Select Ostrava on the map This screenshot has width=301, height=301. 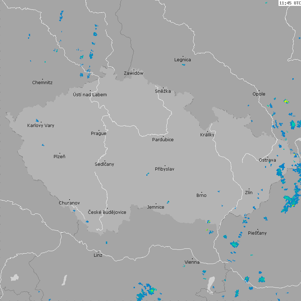pyautogui.click(x=267, y=160)
